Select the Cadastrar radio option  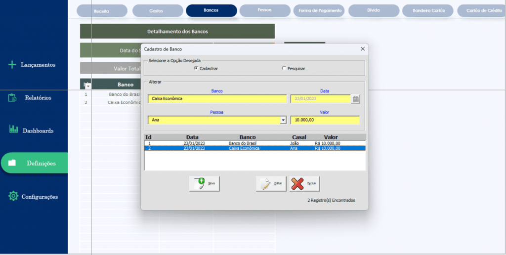[196, 68]
